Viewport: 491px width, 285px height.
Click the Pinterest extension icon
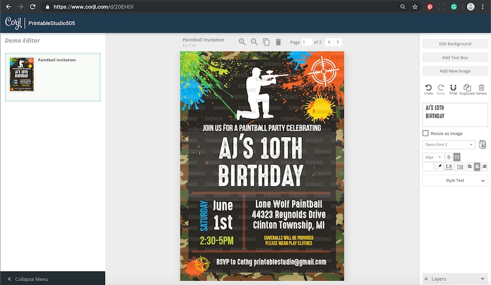(x=430, y=7)
